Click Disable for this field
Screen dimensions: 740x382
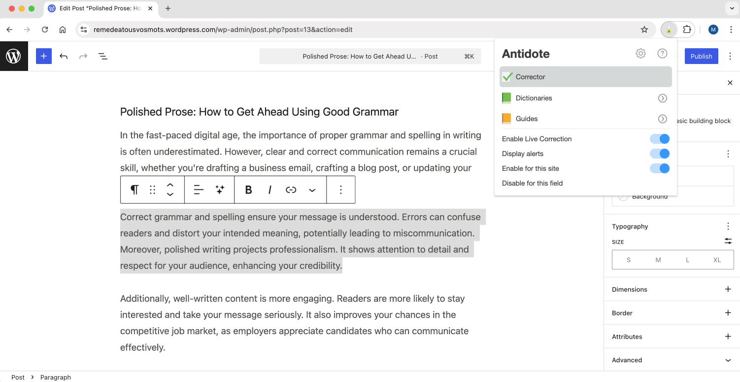coord(532,183)
